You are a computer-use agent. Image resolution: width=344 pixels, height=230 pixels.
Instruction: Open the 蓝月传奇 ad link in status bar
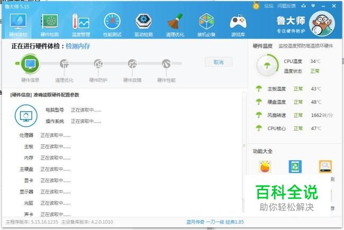coord(215,222)
